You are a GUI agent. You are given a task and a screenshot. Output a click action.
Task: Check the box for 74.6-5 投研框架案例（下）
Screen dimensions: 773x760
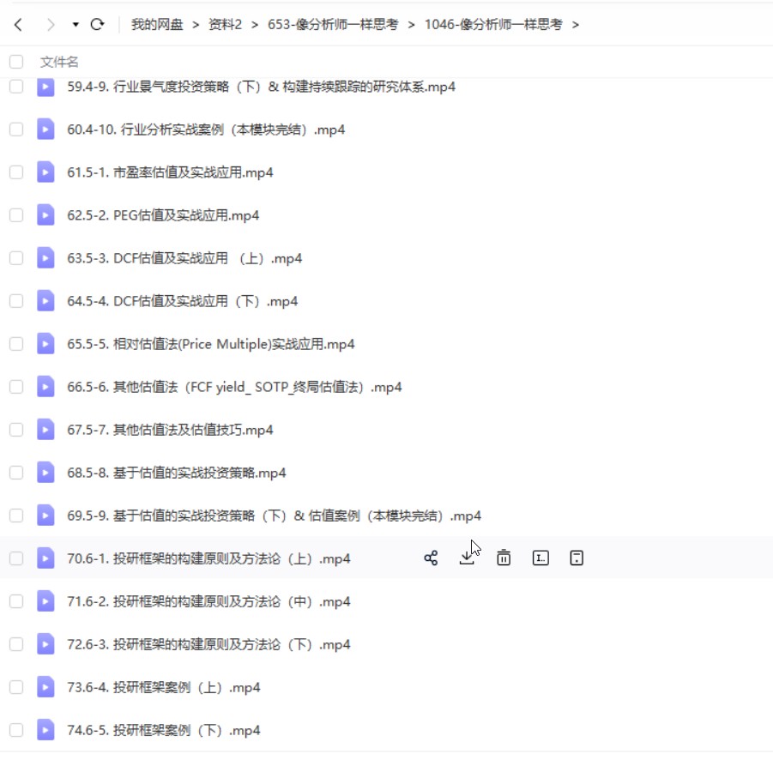click(16, 729)
